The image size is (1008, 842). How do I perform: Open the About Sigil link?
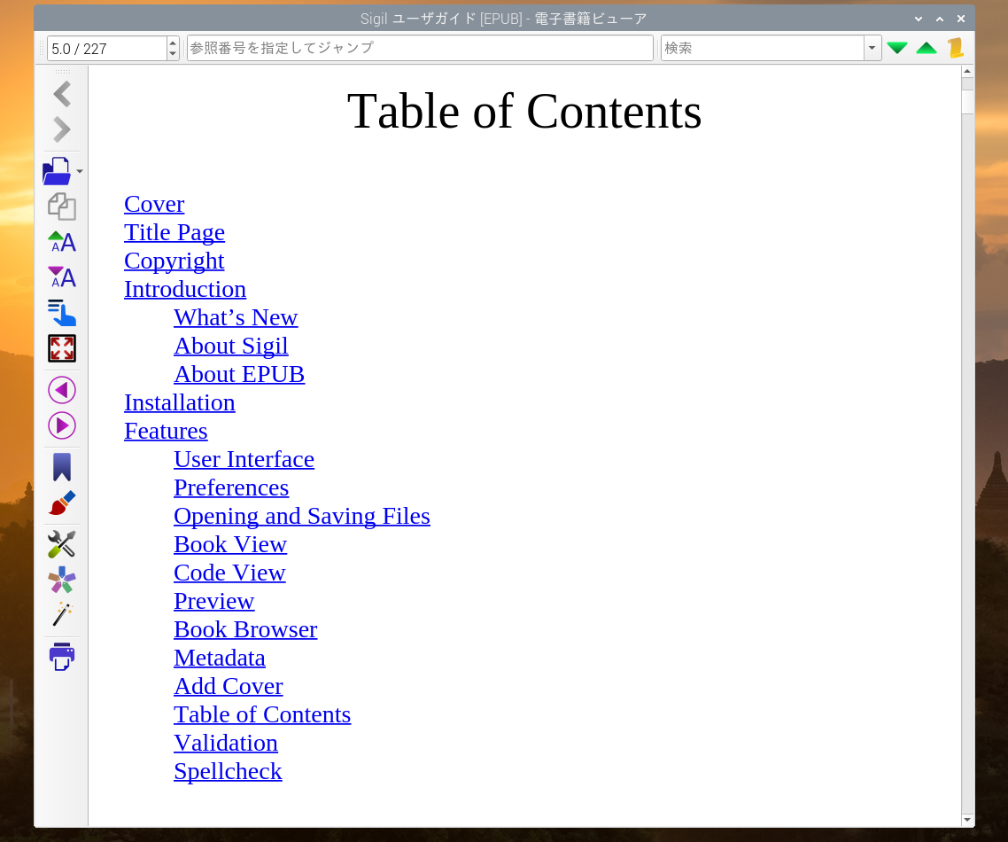[231, 346]
